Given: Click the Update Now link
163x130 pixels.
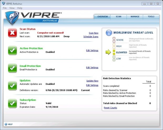Looking at the screenshot, I should 92,81.
